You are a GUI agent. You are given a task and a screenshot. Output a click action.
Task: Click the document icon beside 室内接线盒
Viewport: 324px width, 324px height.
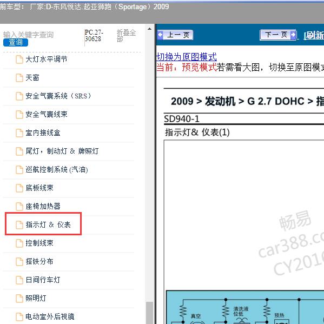(19, 133)
